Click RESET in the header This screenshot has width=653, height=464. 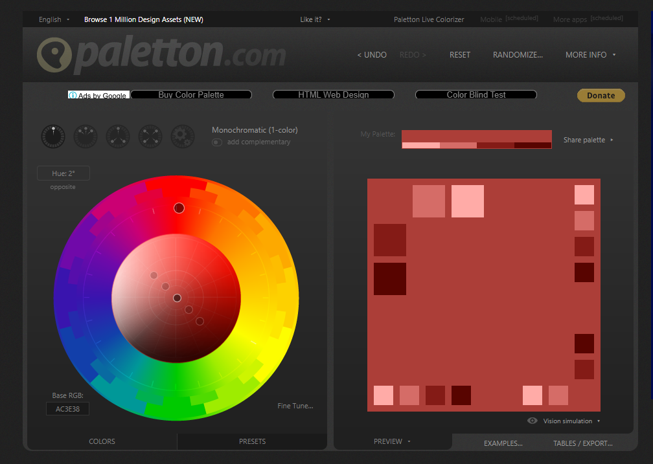(x=460, y=55)
